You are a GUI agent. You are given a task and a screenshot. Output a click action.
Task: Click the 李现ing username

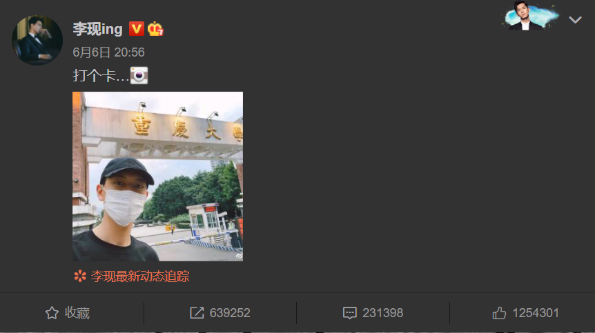pos(97,29)
